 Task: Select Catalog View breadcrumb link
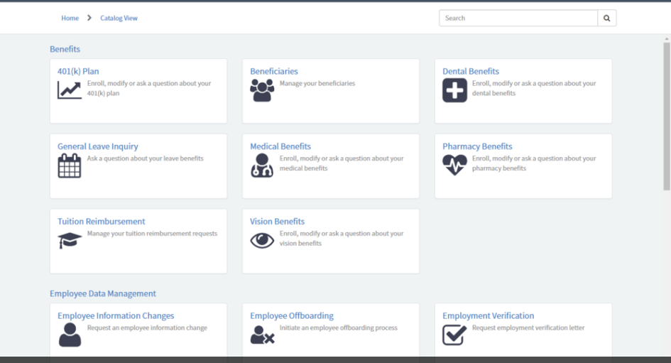(119, 18)
